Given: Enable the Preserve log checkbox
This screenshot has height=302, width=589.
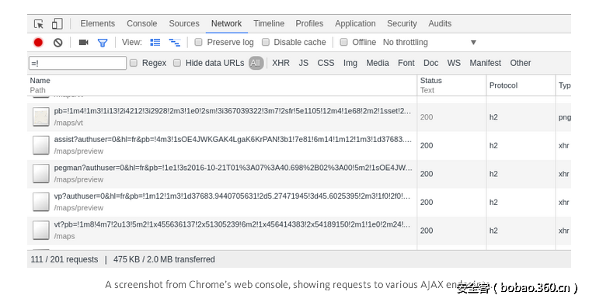Looking at the screenshot, I should pyautogui.click(x=198, y=42).
